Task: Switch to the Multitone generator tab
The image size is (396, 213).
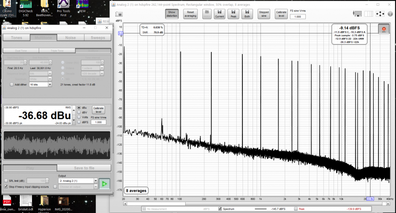Action: [x=44, y=38]
